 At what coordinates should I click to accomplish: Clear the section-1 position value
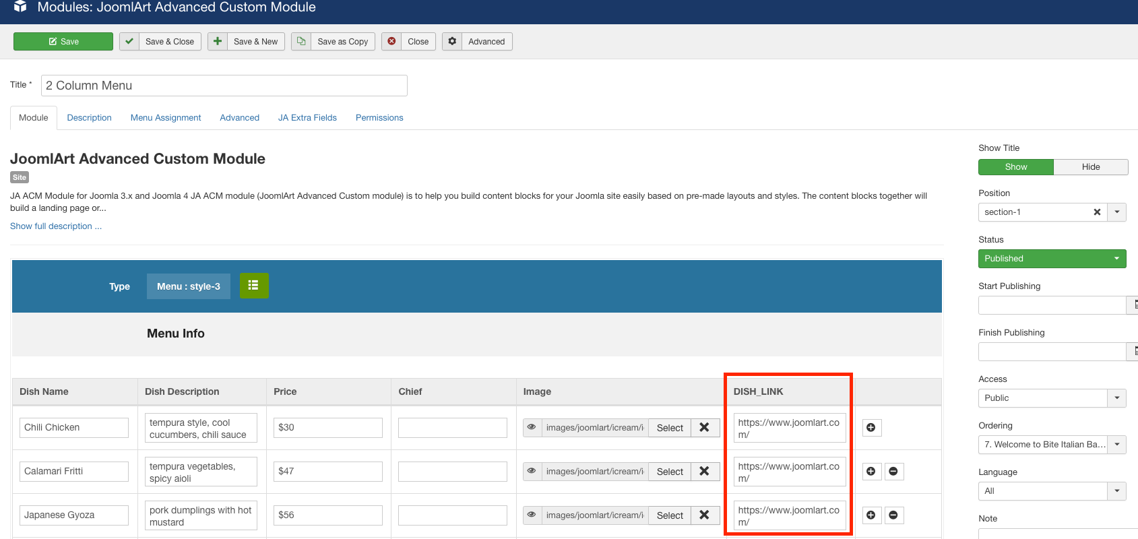point(1097,212)
